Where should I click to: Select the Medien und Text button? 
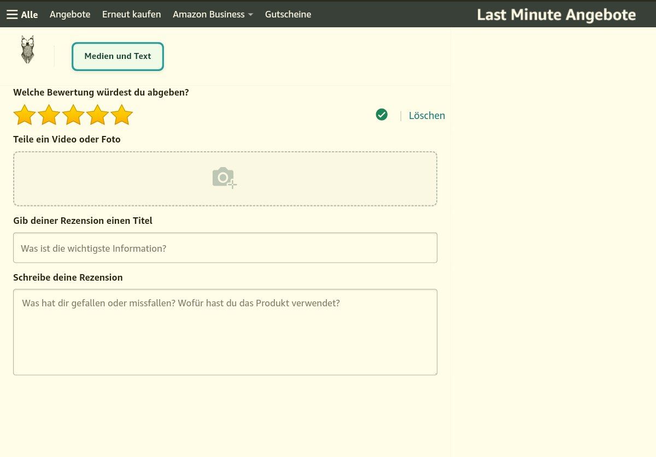(x=118, y=56)
